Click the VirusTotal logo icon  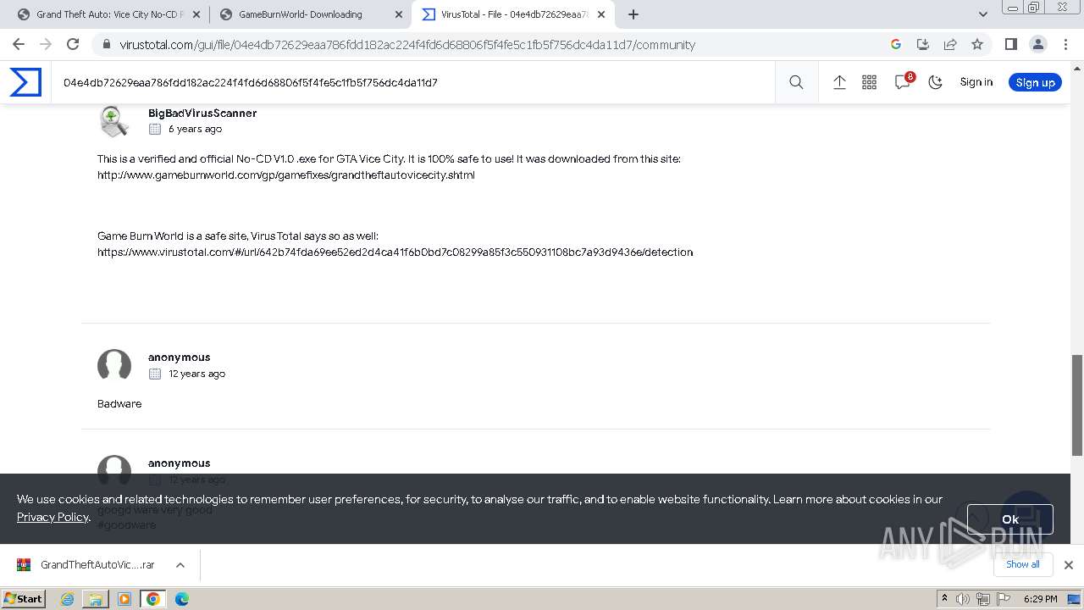25,82
